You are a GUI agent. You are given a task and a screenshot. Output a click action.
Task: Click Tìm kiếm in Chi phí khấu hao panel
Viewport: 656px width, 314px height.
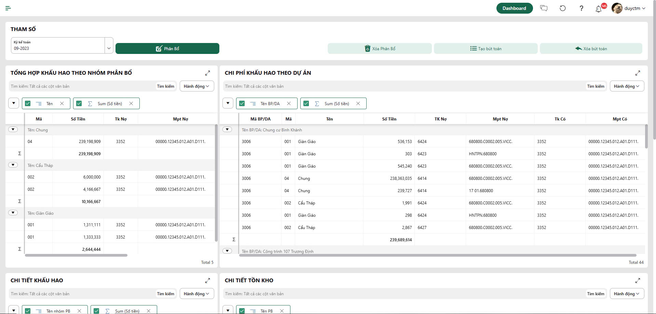596,86
